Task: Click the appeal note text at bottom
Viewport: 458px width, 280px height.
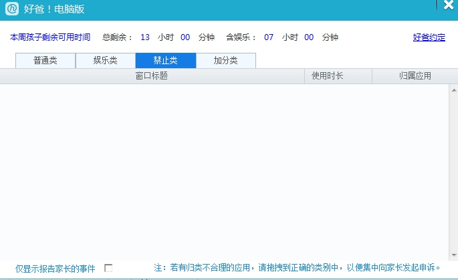Action: tap(297, 268)
